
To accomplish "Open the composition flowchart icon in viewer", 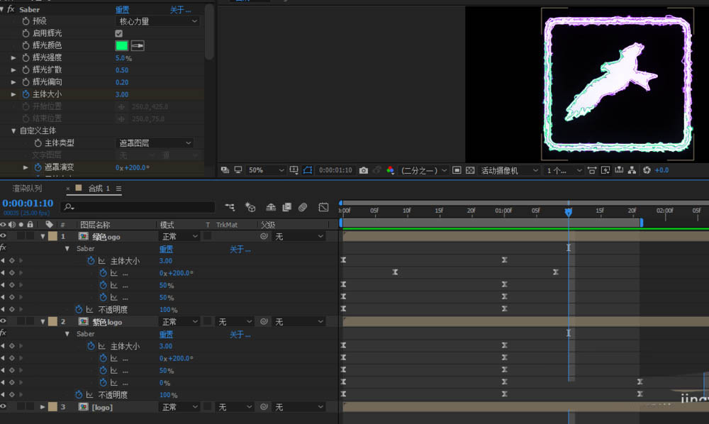I will (632, 170).
